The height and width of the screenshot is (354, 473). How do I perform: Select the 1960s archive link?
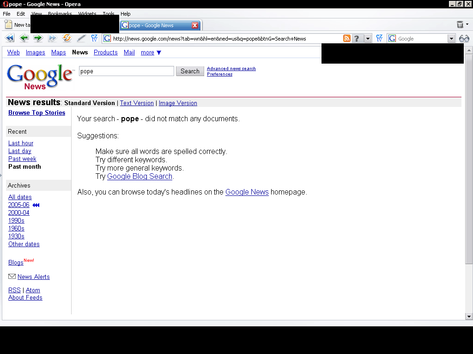point(16,228)
